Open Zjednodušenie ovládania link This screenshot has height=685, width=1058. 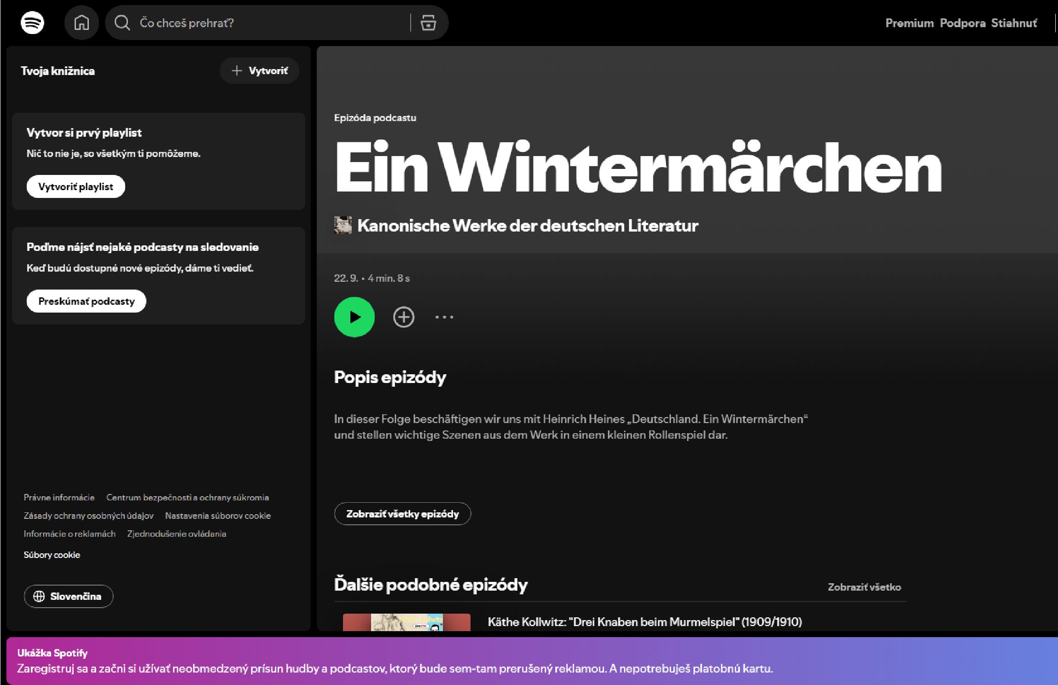tap(177, 534)
